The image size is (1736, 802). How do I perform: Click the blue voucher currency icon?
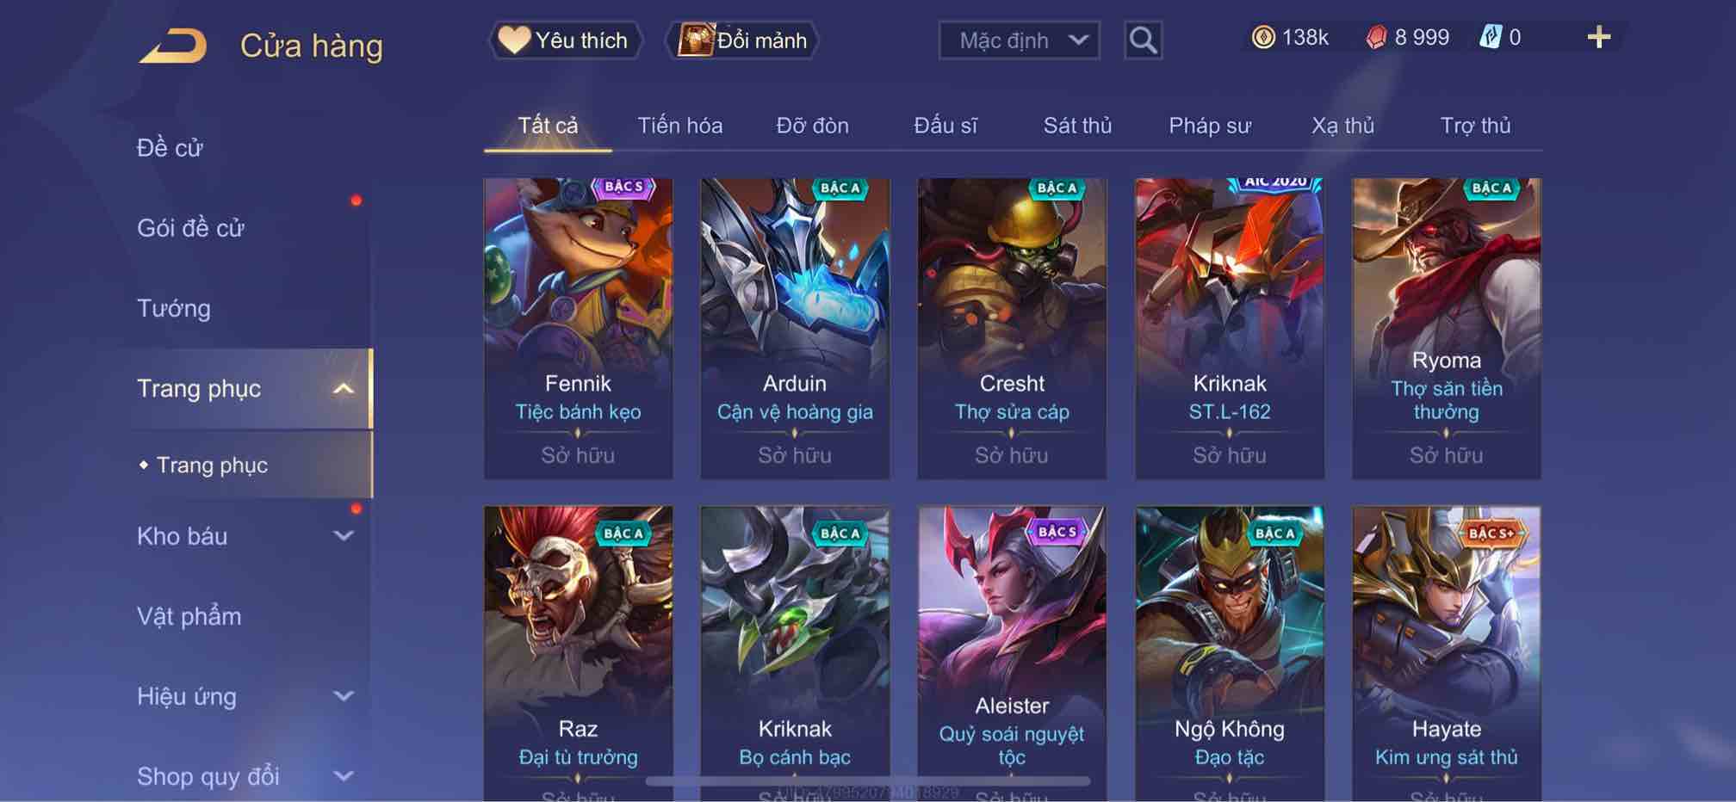(1491, 37)
